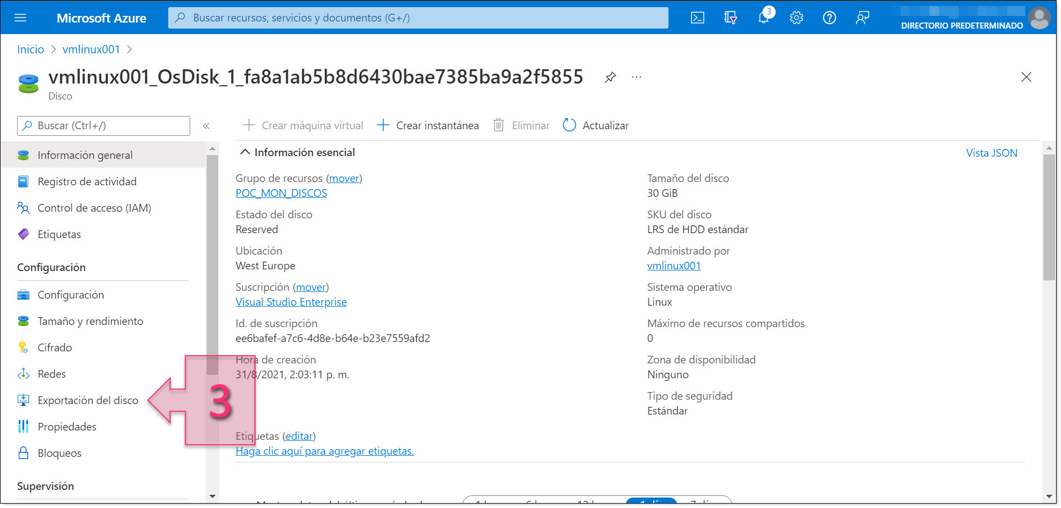
Task: Open Azure Cloud Shell
Action: coord(697,17)
